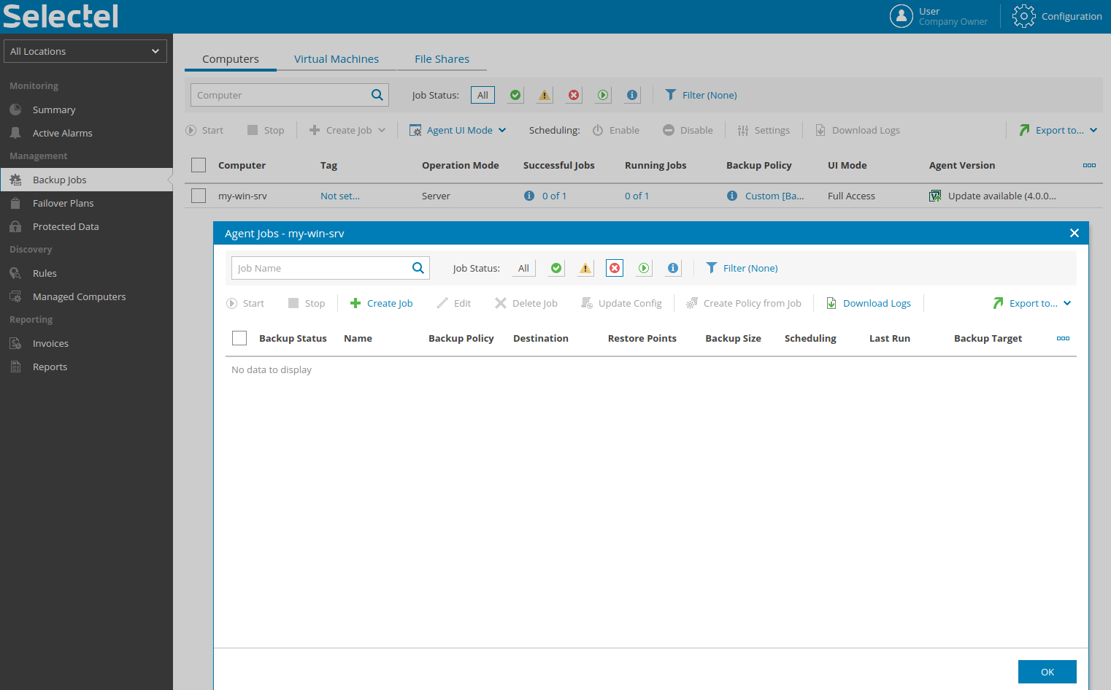The width and height of the screenshot is (1111, 690).
Task: Expand Create Job dropdown in Computers toolbar
Action: click(347, 130)
